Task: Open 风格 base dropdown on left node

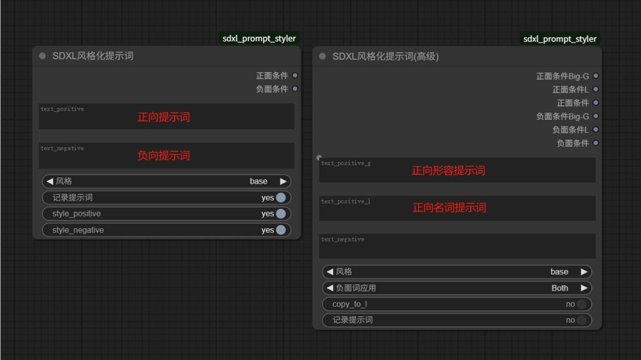Action: (x=167, y=181)
